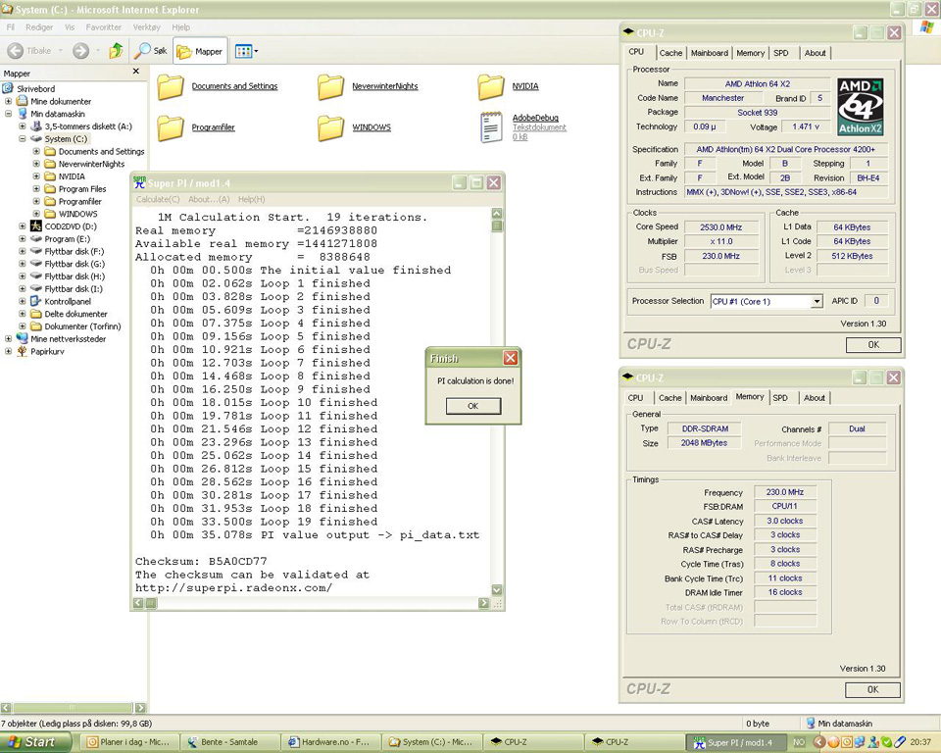Image resolution: width=941 pixels, height=753 pixels.
Task: Open Programfiler folder icon in file view
Action: point(171,127)
